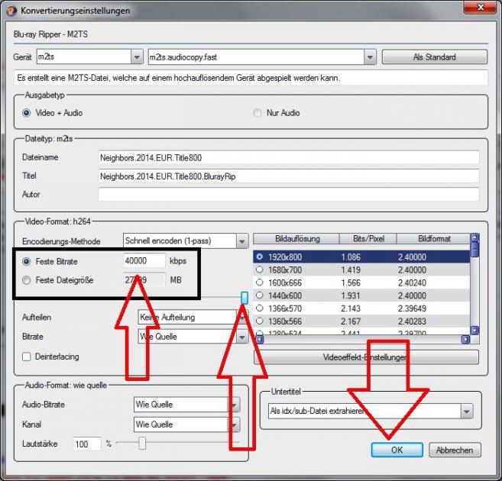Click the empty Autor field

289,195
